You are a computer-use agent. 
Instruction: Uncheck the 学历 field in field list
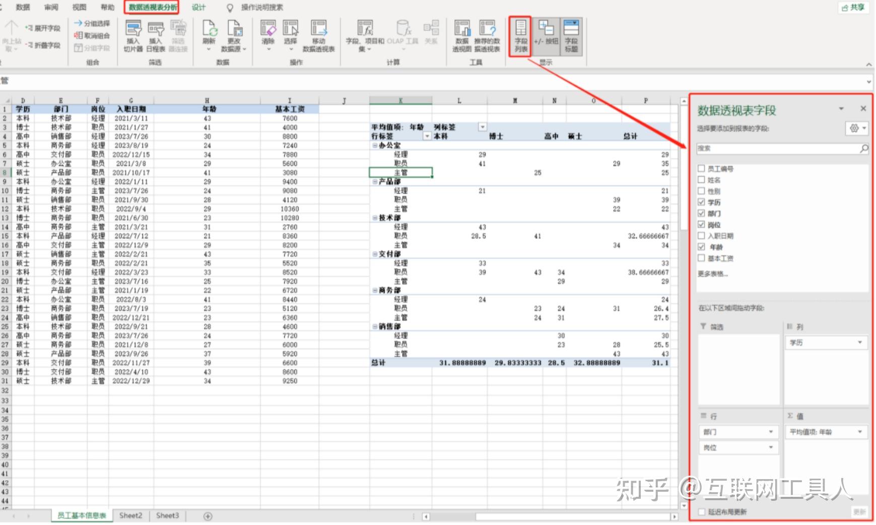click(x=702, y=202)
